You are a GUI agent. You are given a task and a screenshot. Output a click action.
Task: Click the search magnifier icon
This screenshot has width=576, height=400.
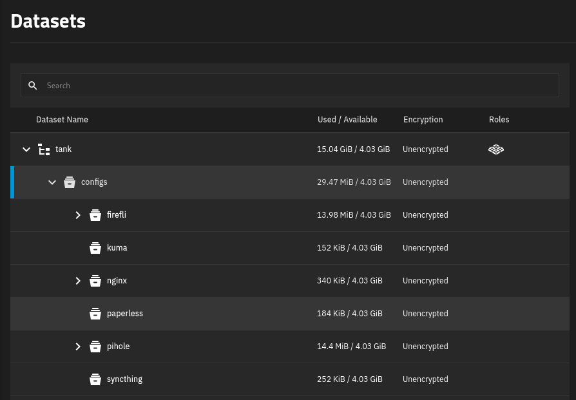33,86
